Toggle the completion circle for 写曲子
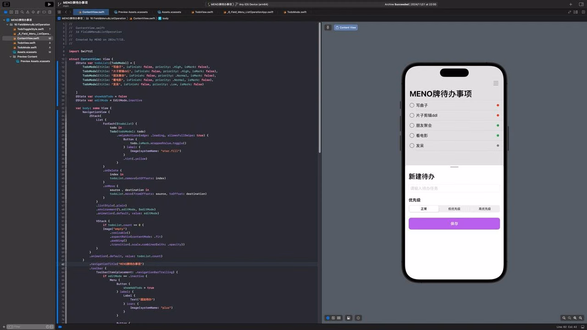The height and width of the screenshot is (330, 587). (x=412, y=105)
